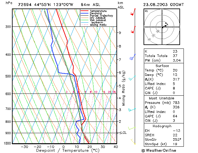Viewport: 198px width, 153px height.
Task: Click the '600' pressure level label
Action: coord(8,94)
